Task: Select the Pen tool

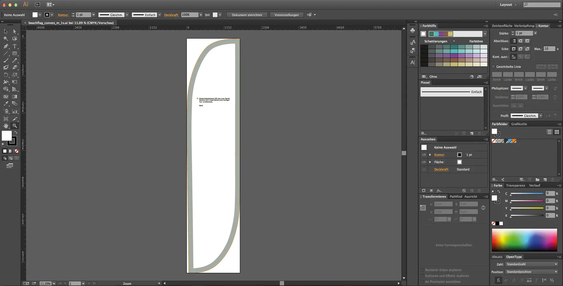Action: (6, 46)
